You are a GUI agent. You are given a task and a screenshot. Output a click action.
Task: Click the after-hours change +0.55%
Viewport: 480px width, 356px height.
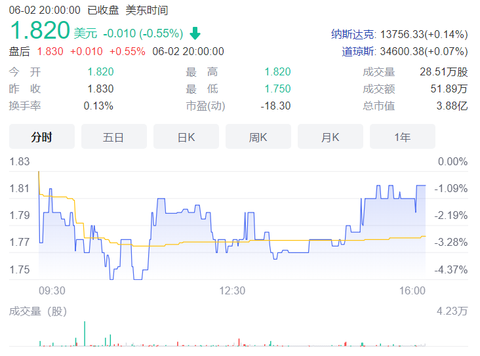(127, 51)
